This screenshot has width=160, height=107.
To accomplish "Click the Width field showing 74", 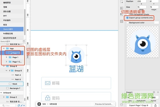I will pyautogui.click(x=141, y=7).
